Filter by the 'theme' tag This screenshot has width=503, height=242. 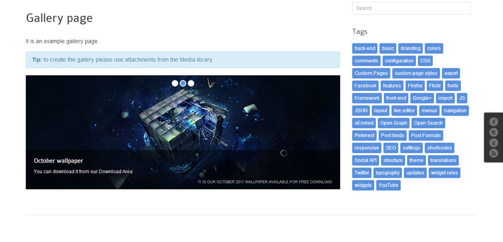pyautogui.click(x=416, y=160)
